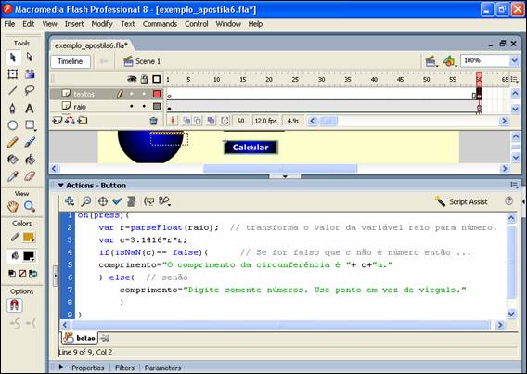Click the Insert Layer icon
This screenshot has height=374, width=527.
point(58,121)
